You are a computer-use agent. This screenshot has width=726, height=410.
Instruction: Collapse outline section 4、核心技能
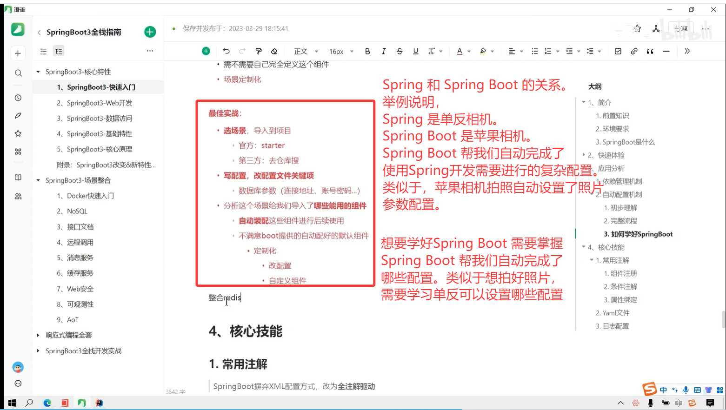584,247
